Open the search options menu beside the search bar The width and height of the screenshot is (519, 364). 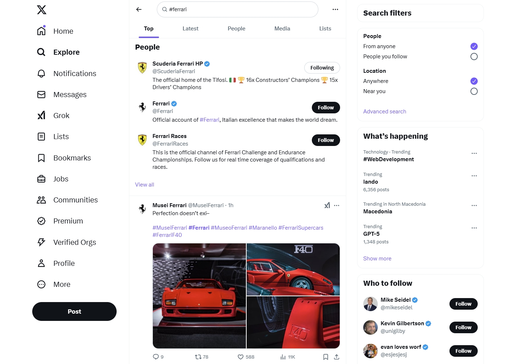pos(335,9)
